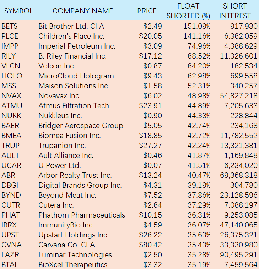Select the Carvana price cell $80.42
The width and height of the screenshot is (259, 269).
pos(152,245)
